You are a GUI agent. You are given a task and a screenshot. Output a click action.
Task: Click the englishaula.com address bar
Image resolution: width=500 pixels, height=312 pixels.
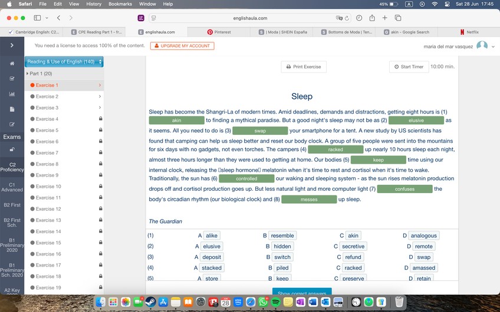pyautogui.click(x=250, y=18)
